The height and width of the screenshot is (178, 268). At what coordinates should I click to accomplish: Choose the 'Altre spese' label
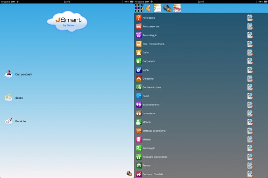[x=149, y=18]
